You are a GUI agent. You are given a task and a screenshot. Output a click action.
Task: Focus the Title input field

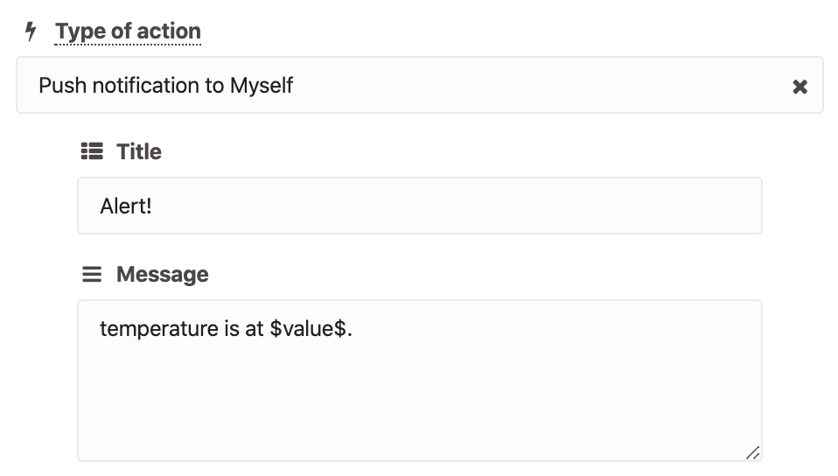(x=420, y=206)
